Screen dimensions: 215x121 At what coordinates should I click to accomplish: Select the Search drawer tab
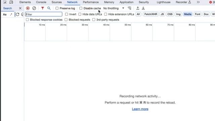click(7, 8)
